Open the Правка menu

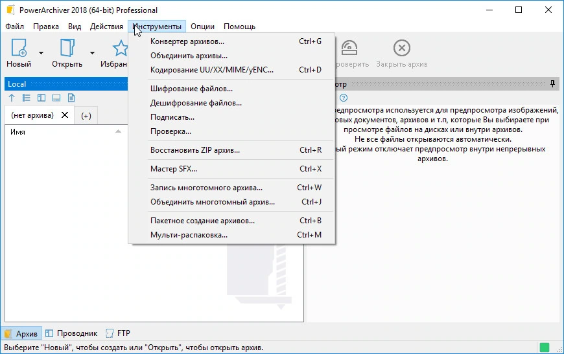(46, 27)
